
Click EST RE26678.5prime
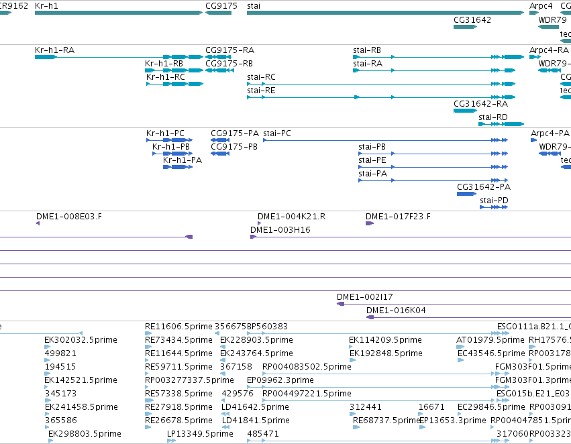coord(148,427)
